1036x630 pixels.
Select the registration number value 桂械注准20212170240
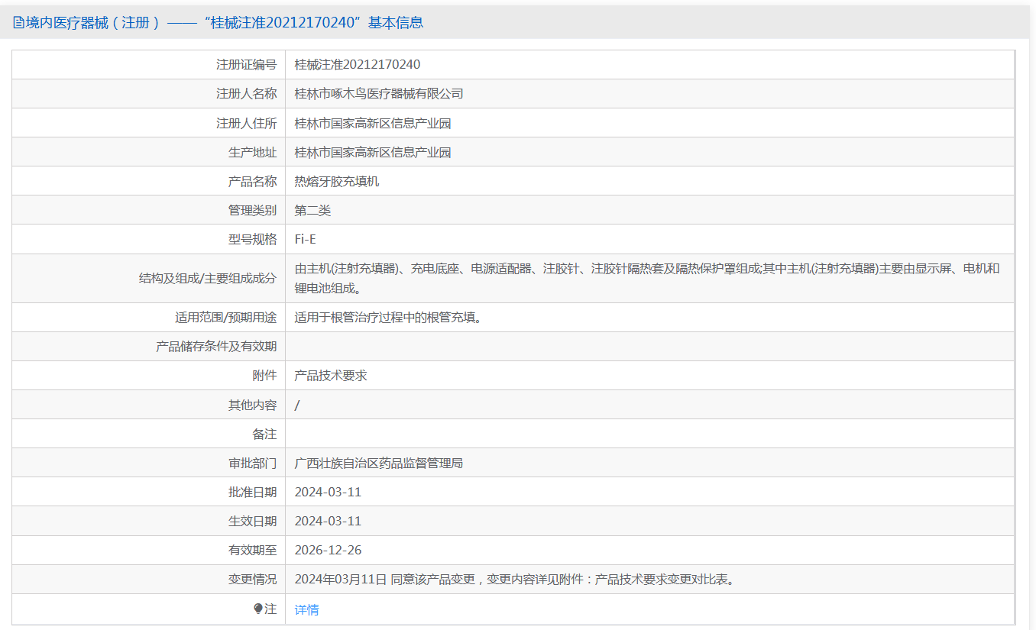click(358, 65)
